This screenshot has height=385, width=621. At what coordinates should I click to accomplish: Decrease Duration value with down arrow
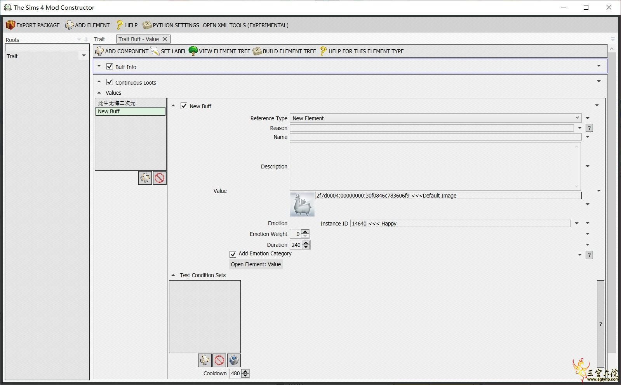coord(306,247)
